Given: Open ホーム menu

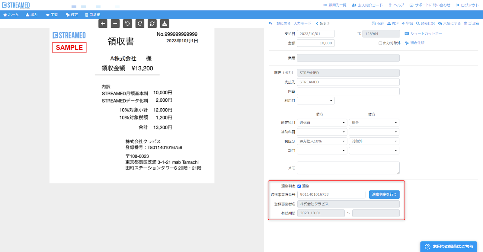Looking at the screenshot, I should click(11, 15).
